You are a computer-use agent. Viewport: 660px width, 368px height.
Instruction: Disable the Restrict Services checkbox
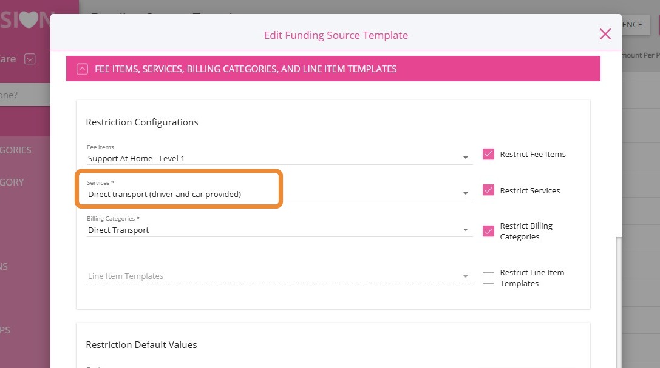click(488, 190)
